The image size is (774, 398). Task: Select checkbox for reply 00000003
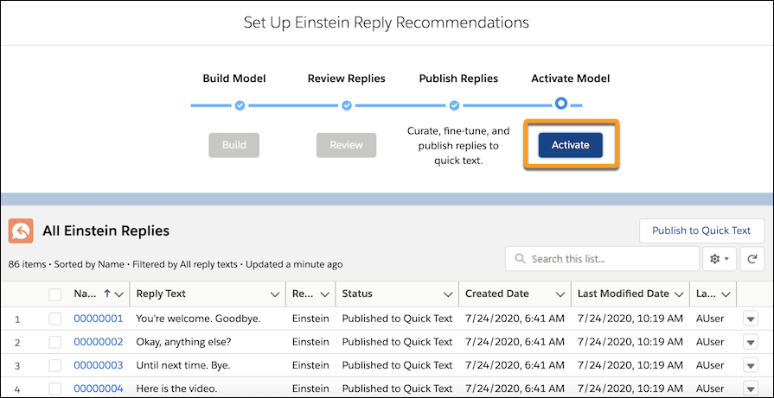[55, 365]
